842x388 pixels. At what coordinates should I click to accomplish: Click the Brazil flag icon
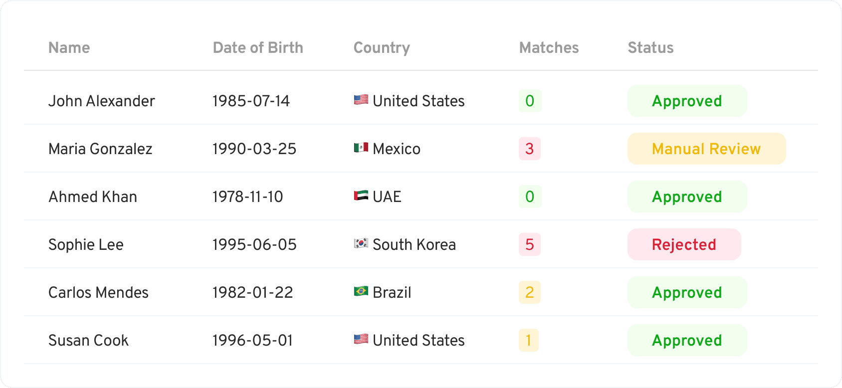[x=361, y=292]
